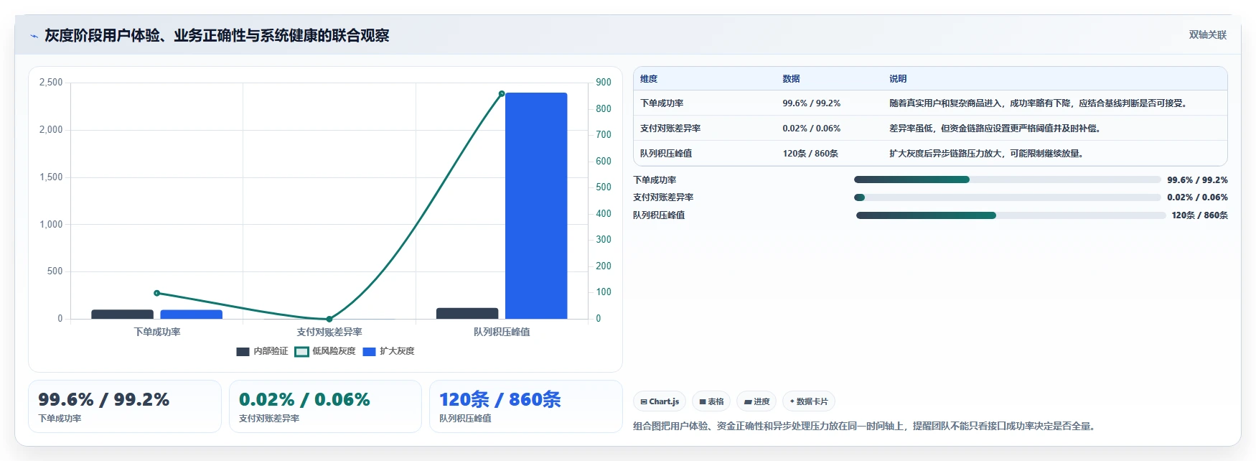Viewport: 1256px width, 461px height.
Task: Click the 表格 tag chip
Action: pos(711,401)
